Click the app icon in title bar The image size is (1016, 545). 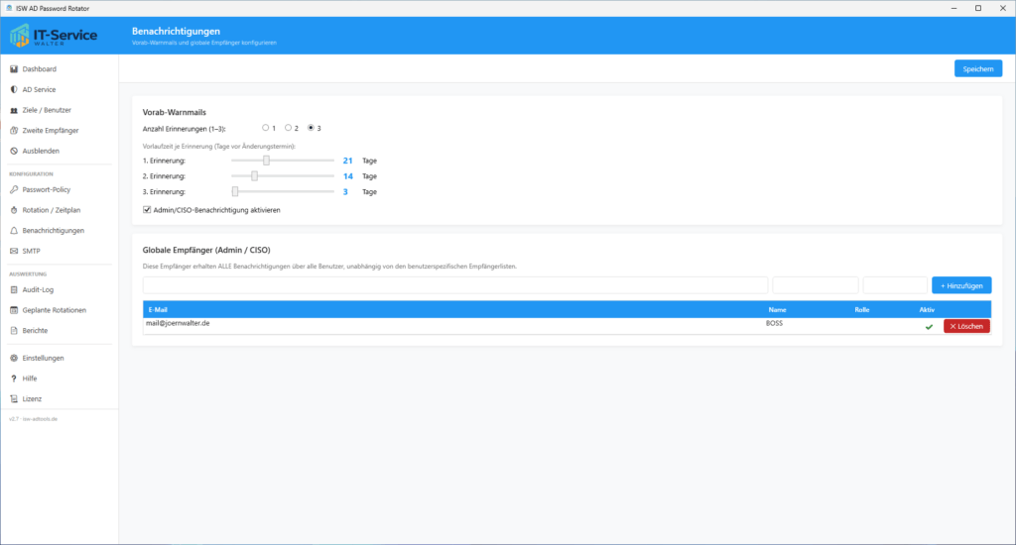[8, 8]
